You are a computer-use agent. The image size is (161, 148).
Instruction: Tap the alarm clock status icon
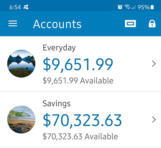tap(120, 7)
